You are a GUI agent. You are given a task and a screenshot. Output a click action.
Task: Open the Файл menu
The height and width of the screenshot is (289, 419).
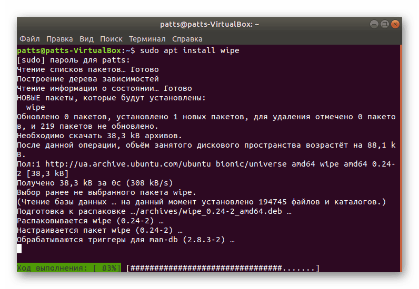[29, 39]
